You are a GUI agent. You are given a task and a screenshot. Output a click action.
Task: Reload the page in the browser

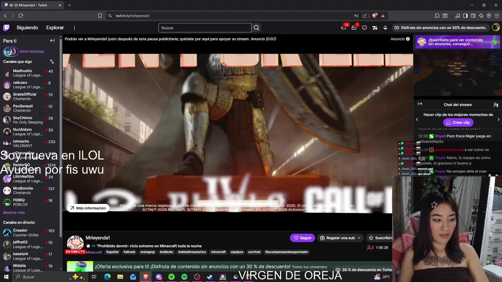tap(21, 16)
